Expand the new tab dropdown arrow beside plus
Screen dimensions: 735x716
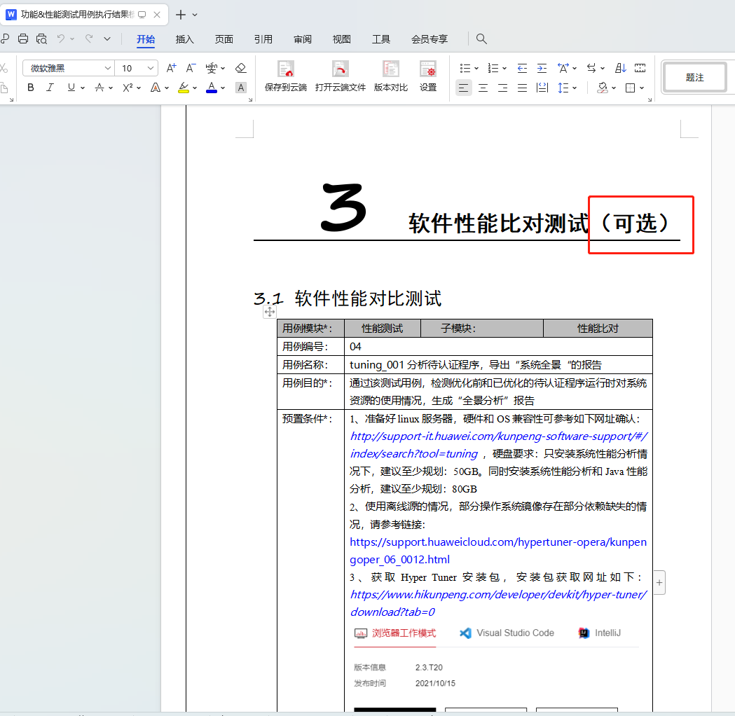[x=195, y=15]
